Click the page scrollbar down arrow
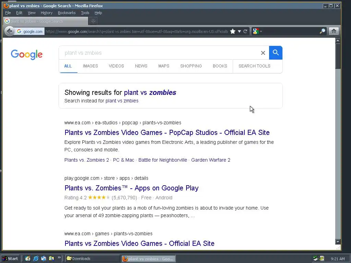 coord(338,242)
